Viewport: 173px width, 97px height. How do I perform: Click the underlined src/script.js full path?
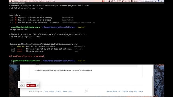(x=43, y=44)
